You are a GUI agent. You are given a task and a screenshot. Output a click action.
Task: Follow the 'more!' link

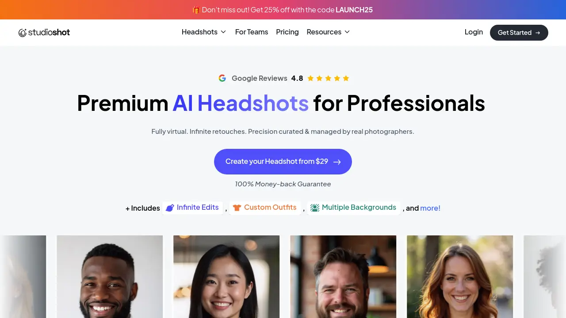[x=430, y=208]
